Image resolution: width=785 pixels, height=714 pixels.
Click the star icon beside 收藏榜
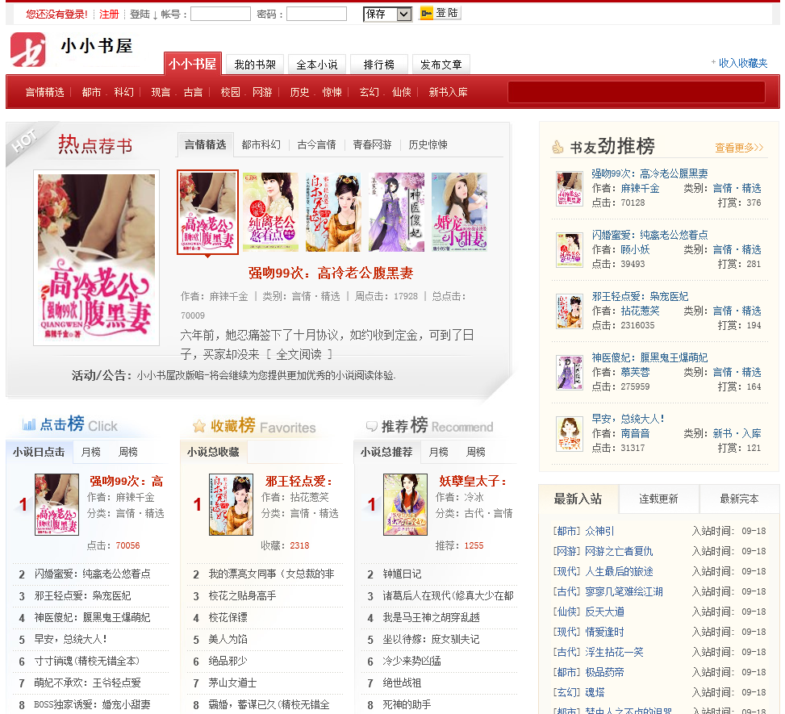pos(198,426)
